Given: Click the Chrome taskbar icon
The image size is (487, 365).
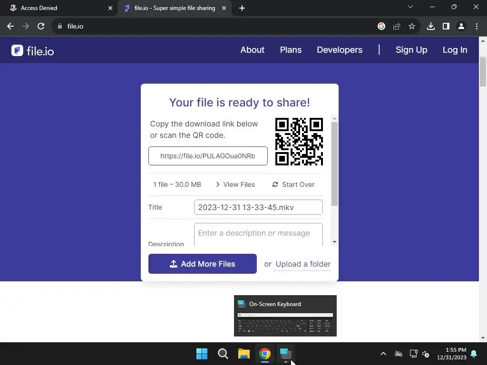Looking at the screenshot, I should [264, 354].
